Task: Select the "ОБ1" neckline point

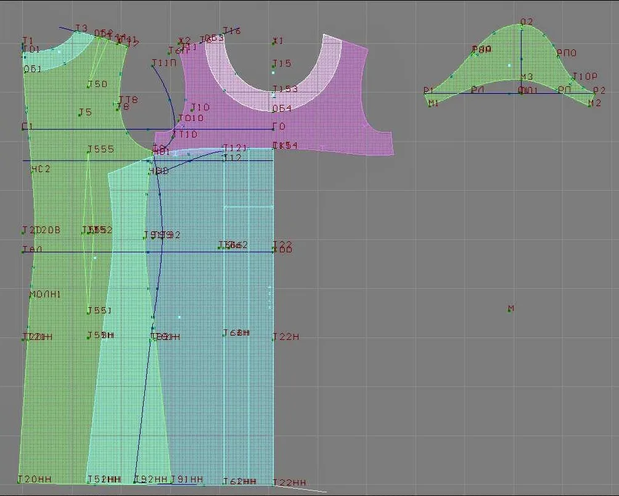Action: [33, 69]
